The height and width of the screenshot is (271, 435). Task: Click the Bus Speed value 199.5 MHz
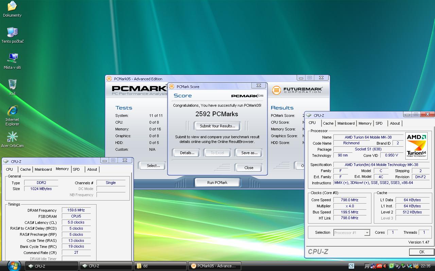click(350, 212)
